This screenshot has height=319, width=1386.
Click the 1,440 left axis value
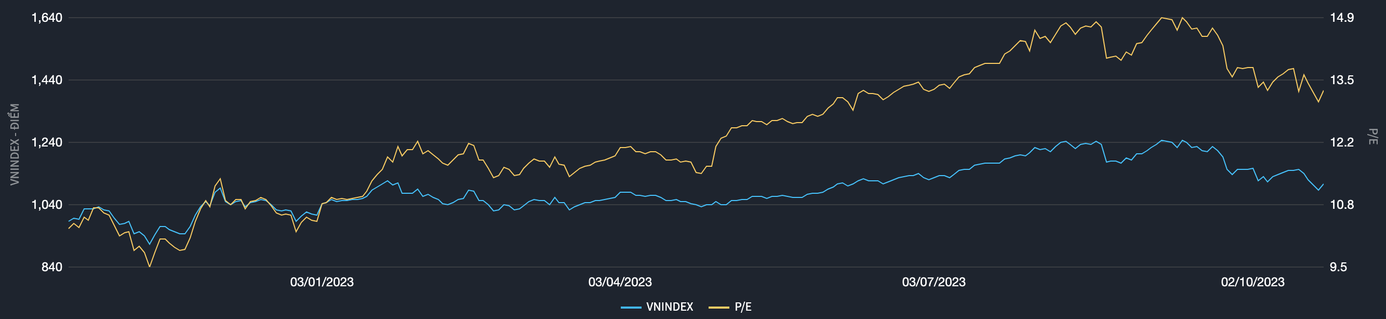coord(47,80)
